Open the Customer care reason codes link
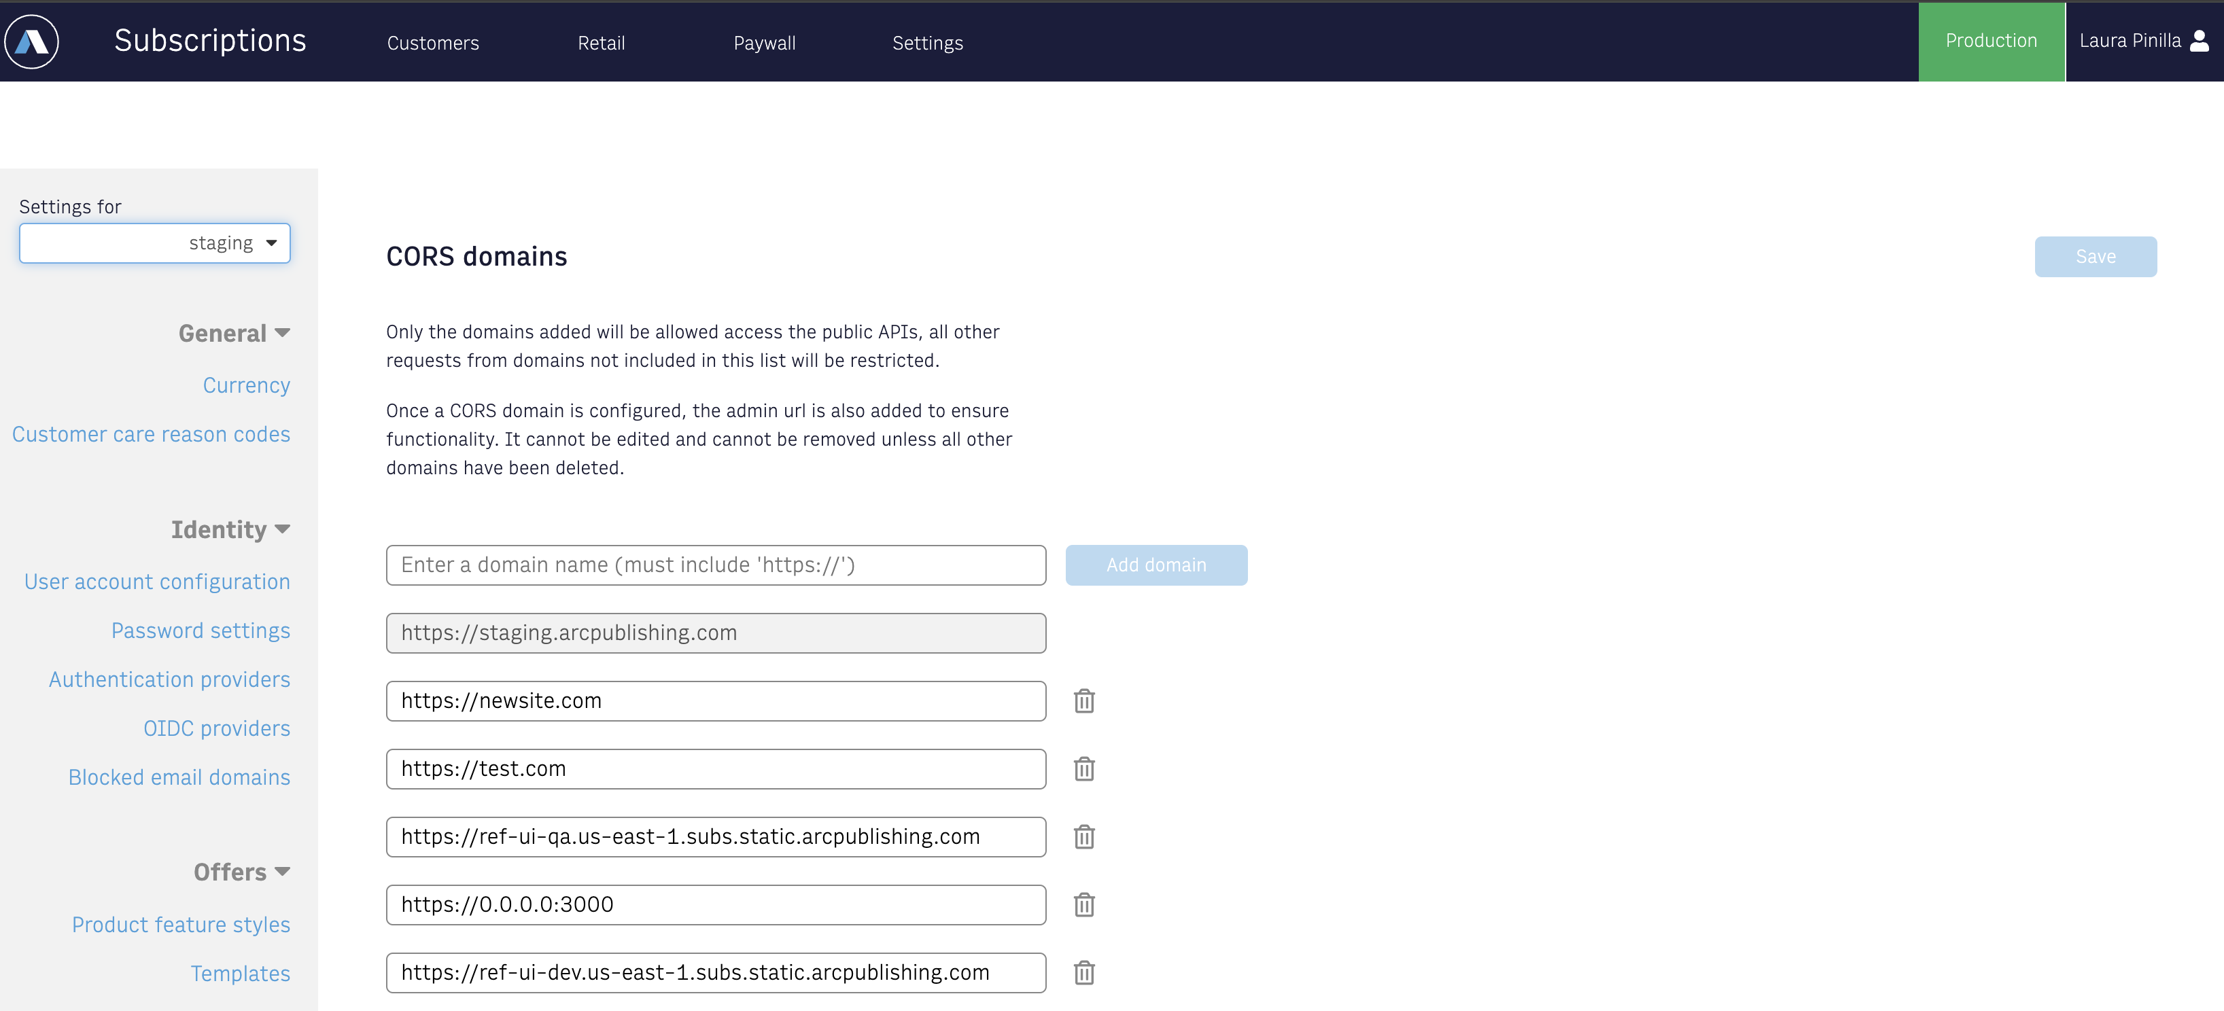Viewport: 2224px width, 1011px height. 150,434
